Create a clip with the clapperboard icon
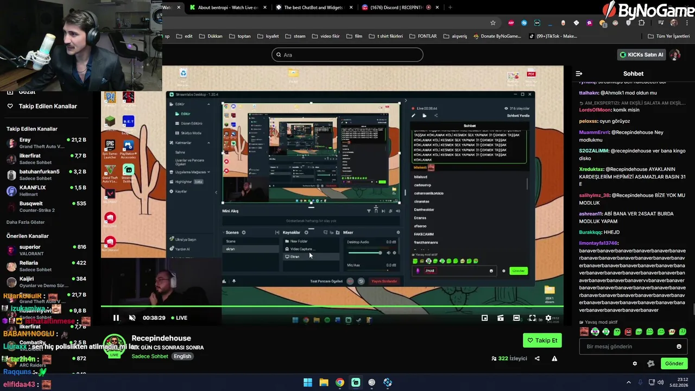Image resolution: width=695 pixels, height=391 pixels. pyautogui.click(x=500, y=318)
